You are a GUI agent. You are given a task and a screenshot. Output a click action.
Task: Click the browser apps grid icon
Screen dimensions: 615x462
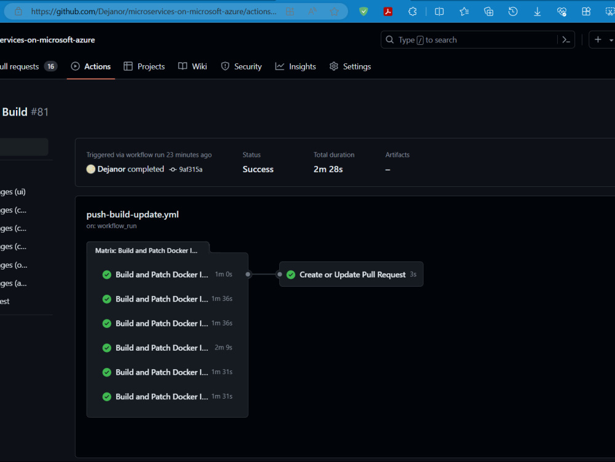[x=586, y=11]
